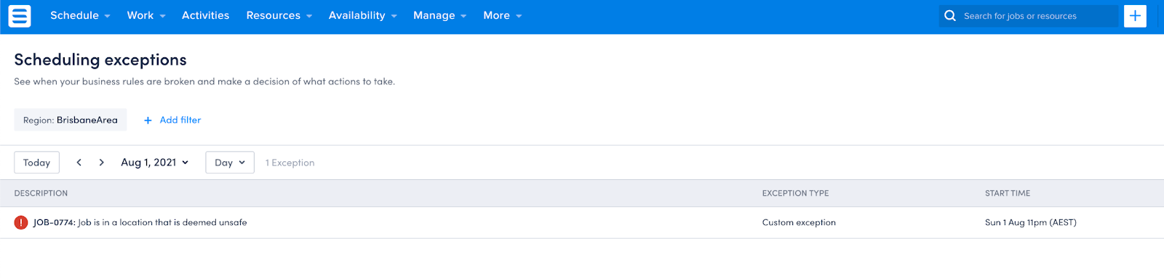This screenshot has width=1164, height=278.
Task: Click the Today button
Action: 36,163
